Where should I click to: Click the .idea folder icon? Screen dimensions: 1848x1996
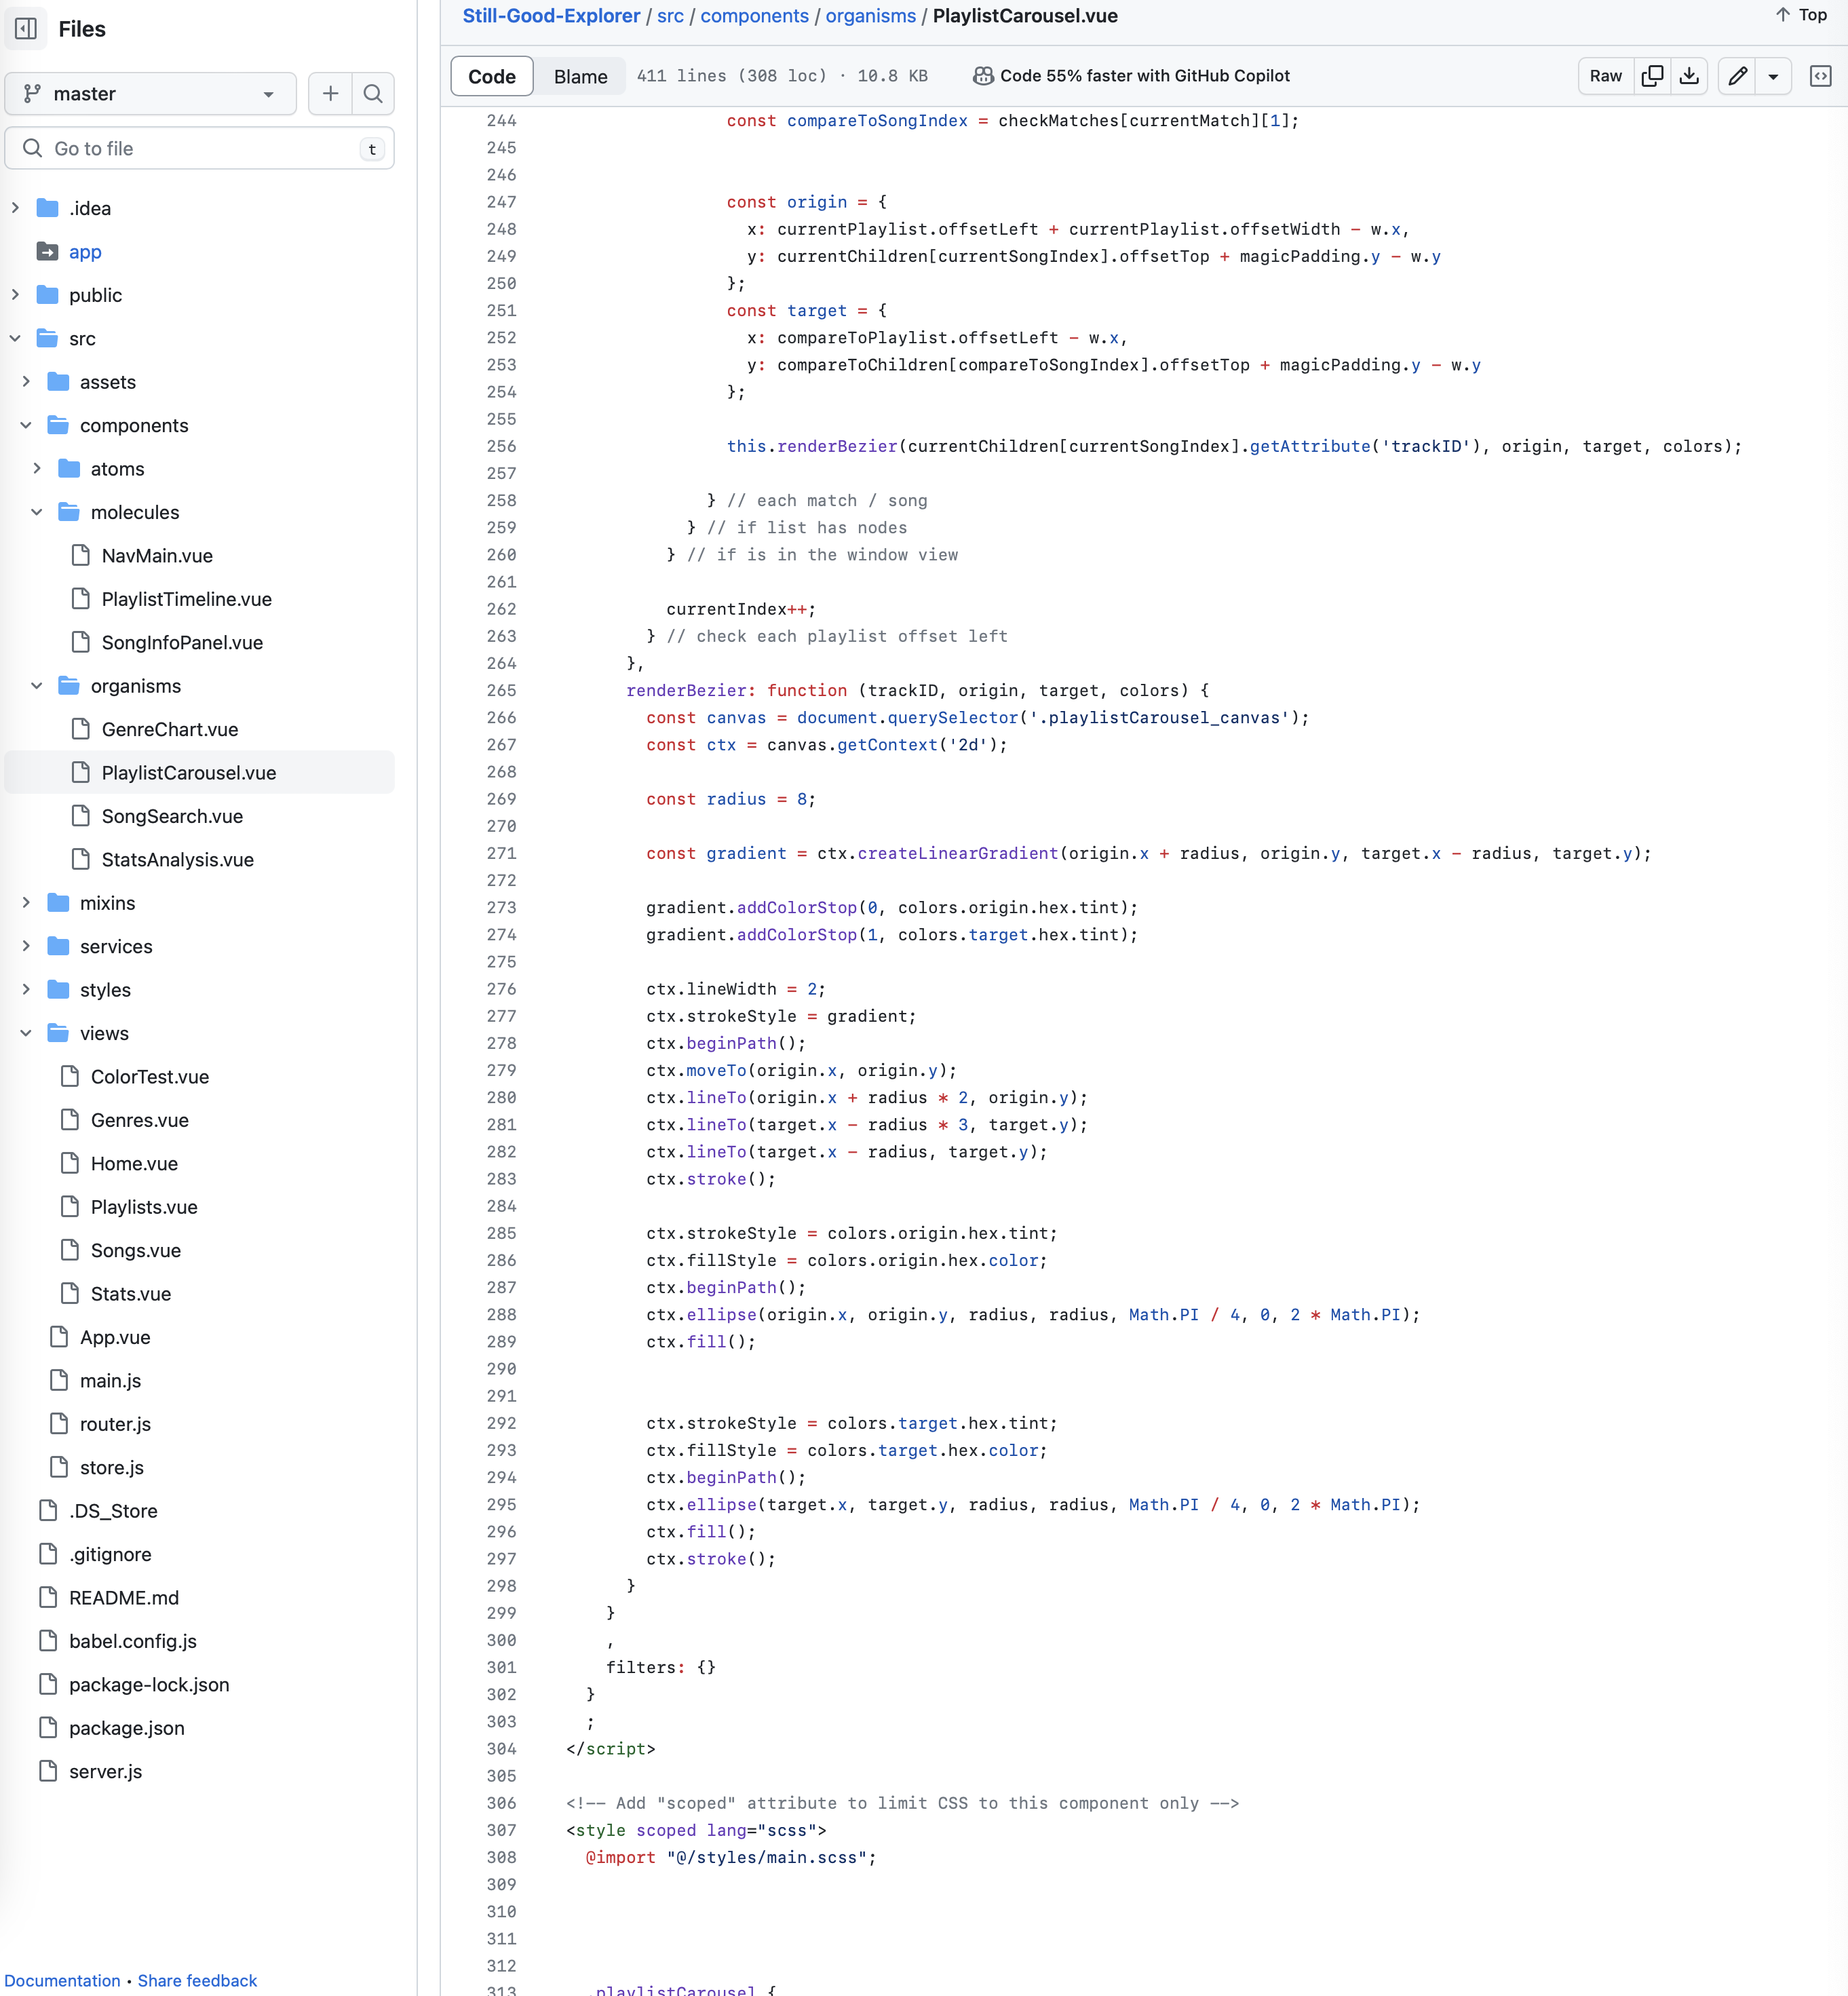pyautogui.click(x=47, y=208)
